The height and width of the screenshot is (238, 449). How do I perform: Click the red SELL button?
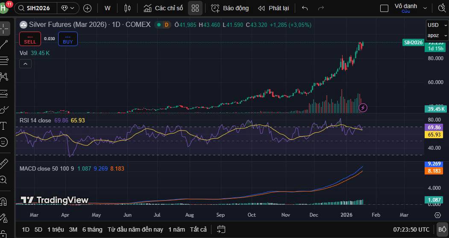tap(30, 39)
